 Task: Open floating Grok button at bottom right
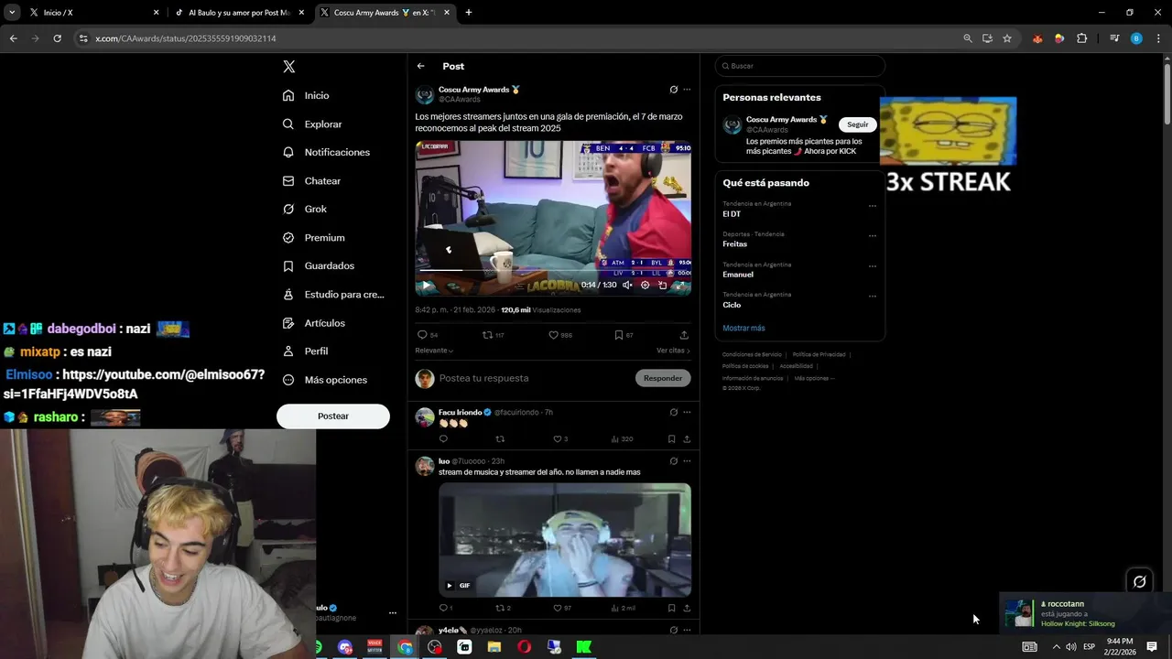tap(1139, 581)
